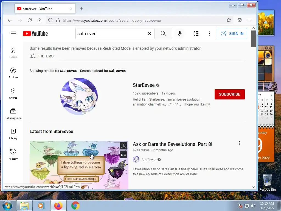The width and height of the screenshot is (281, 211).
Task: Click the magnifier search button
Action: 163,34
